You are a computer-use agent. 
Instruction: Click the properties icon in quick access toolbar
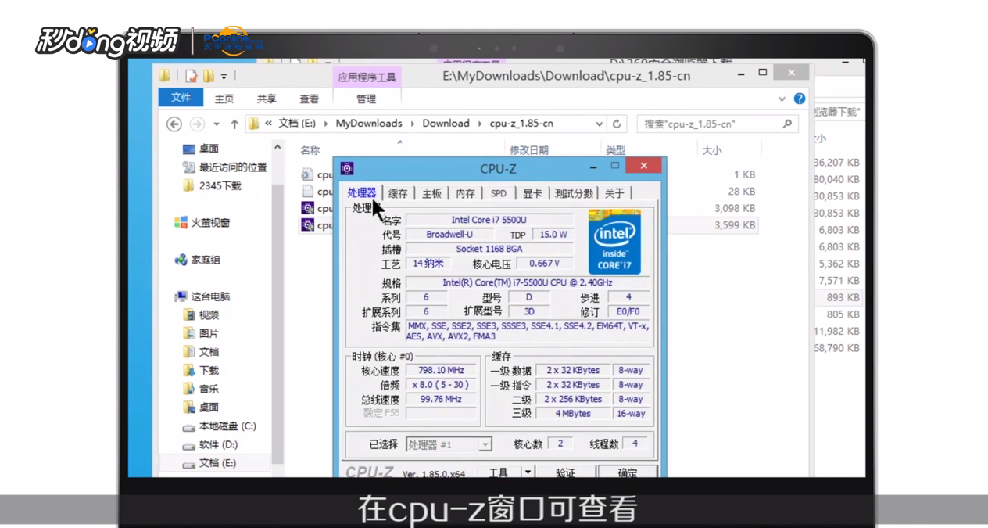click(192, 76)
